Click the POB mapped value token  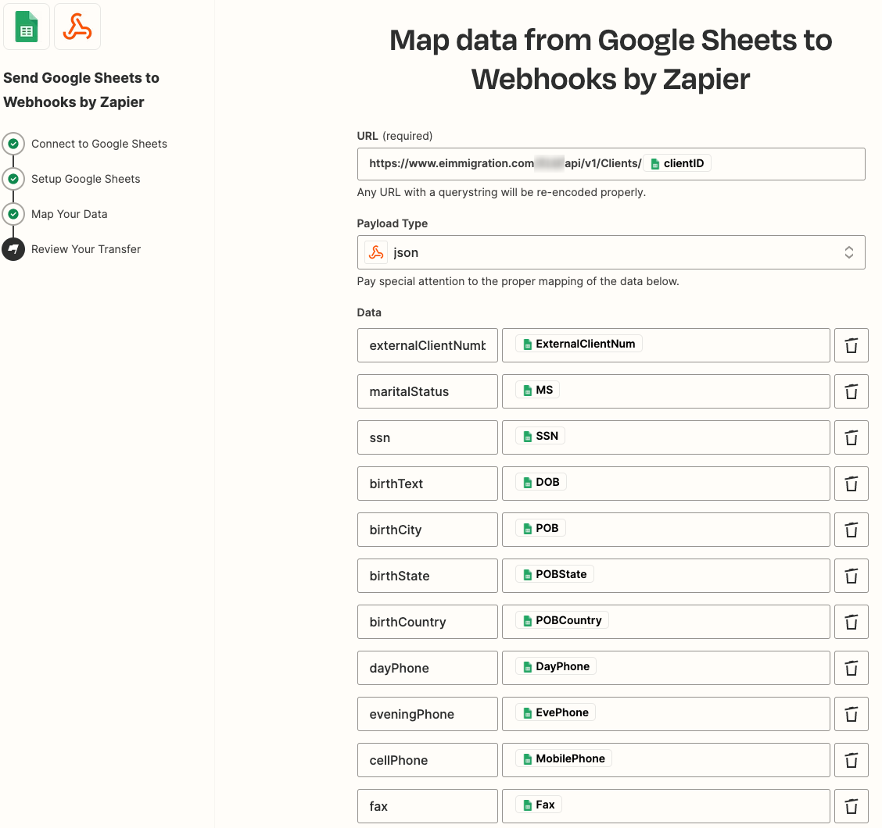click(540, 528)
